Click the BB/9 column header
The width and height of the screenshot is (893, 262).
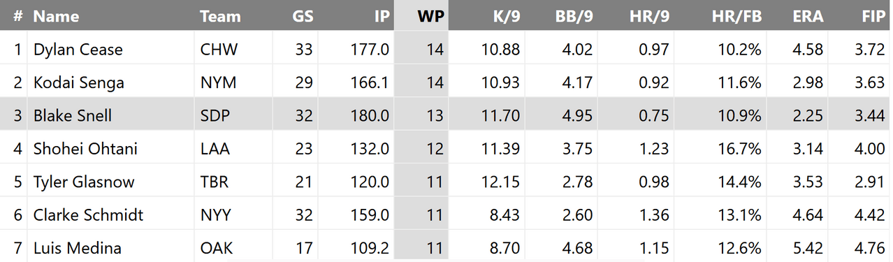[574, 16]
